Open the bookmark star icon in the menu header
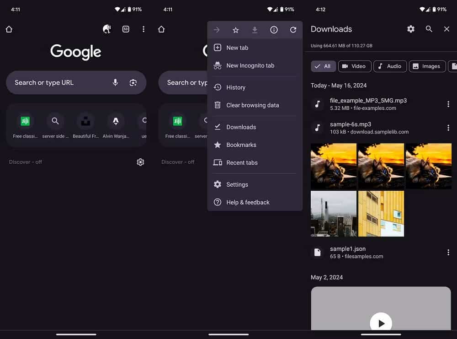Screen dimensions: 457x339 tap(235, 30)
